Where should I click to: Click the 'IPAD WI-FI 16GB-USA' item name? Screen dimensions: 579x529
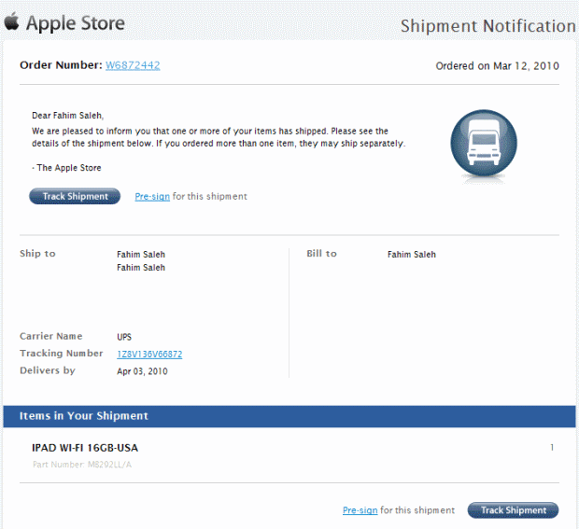tap(85, 448)
